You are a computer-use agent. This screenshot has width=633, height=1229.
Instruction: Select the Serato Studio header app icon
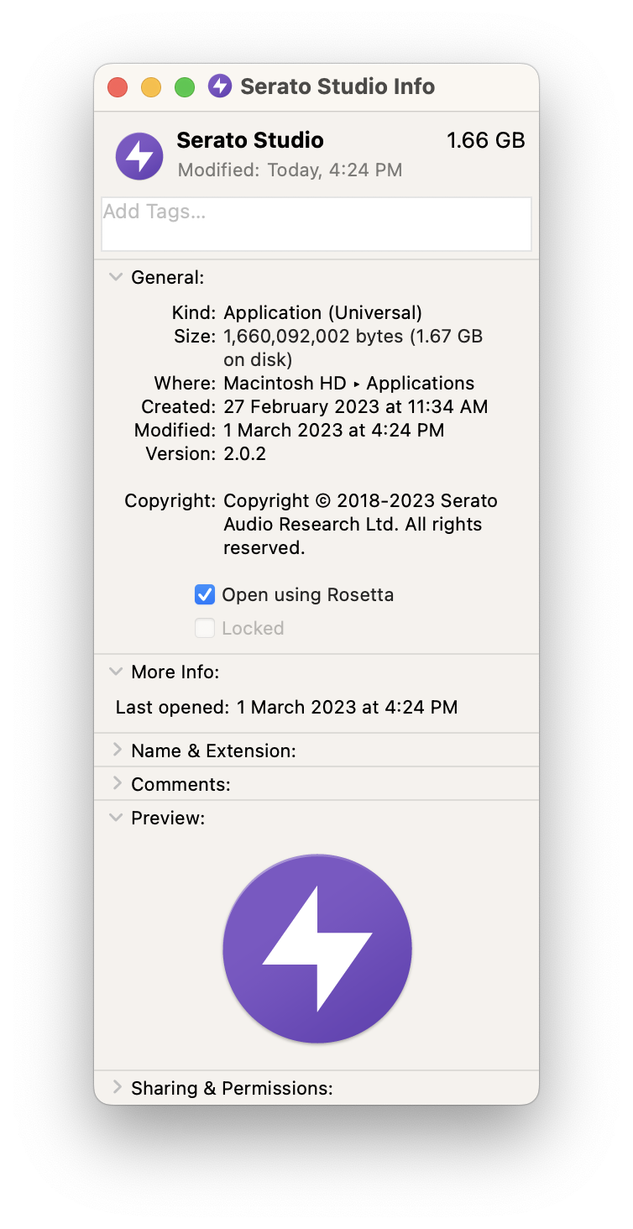(139, 156)
